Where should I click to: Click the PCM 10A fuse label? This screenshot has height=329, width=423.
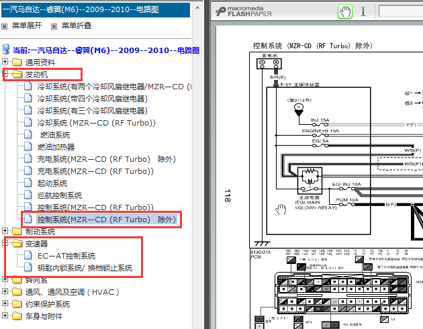click(x=347, y=200)
